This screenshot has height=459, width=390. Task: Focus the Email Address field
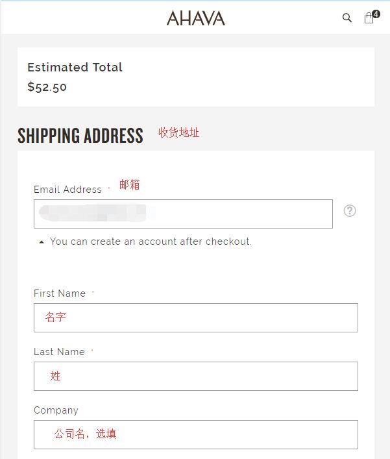pos(183,214)
